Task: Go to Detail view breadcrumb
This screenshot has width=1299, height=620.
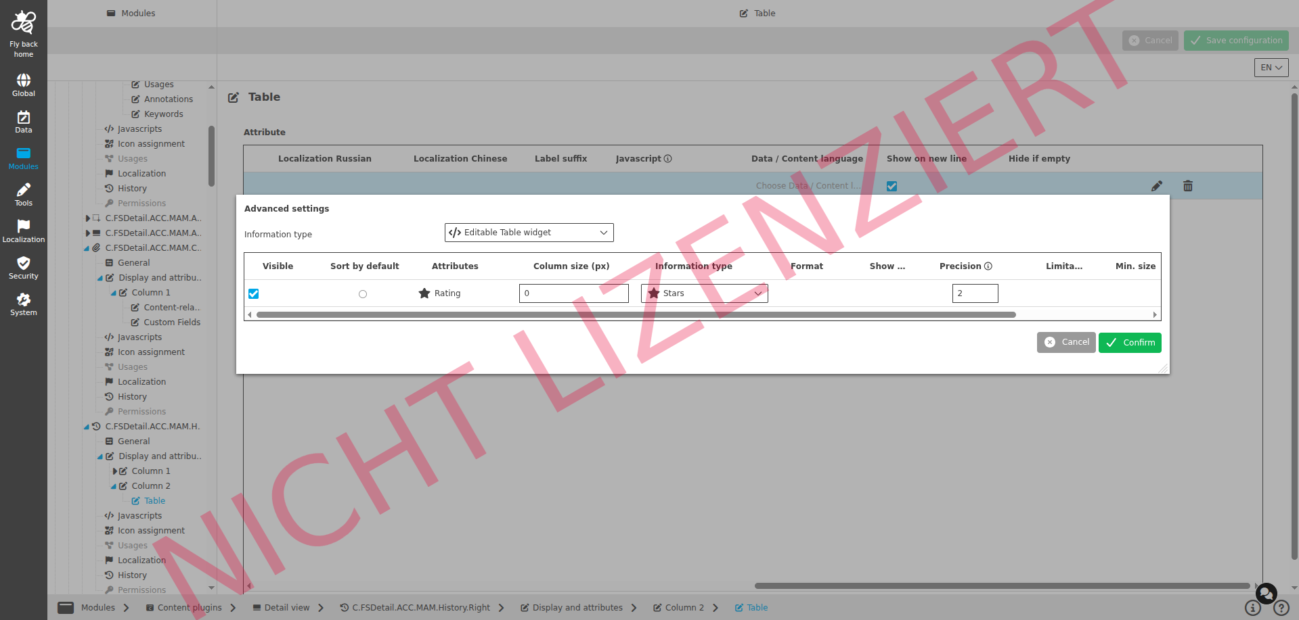Action: 281,608
